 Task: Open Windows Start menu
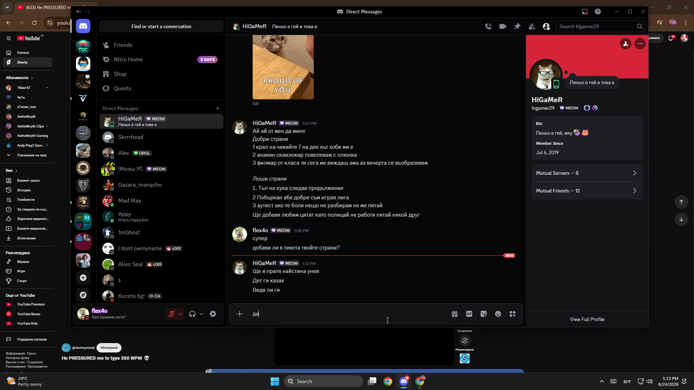tap(275, 381)
